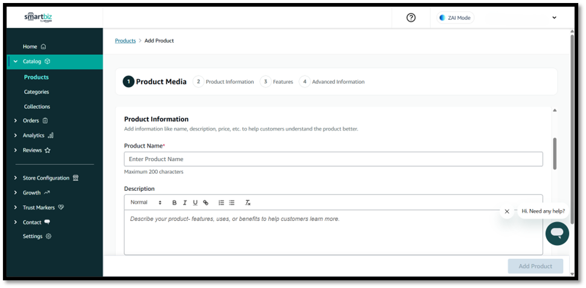The image size is (586, 288).
Task: Go to step 2 Product Information
Action: click(x=224, y=82)
